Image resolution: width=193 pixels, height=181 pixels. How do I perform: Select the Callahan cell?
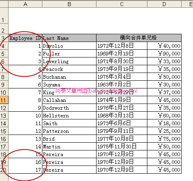pos(69,100)
